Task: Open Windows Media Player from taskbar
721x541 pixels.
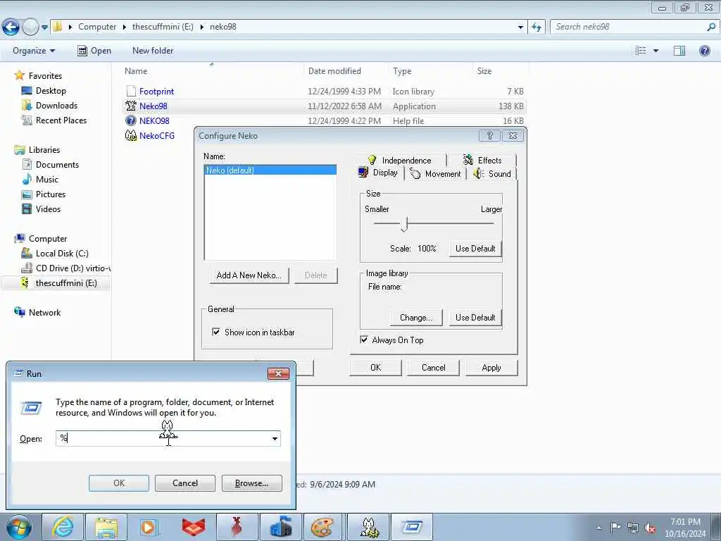Action: tap(149, 527)
